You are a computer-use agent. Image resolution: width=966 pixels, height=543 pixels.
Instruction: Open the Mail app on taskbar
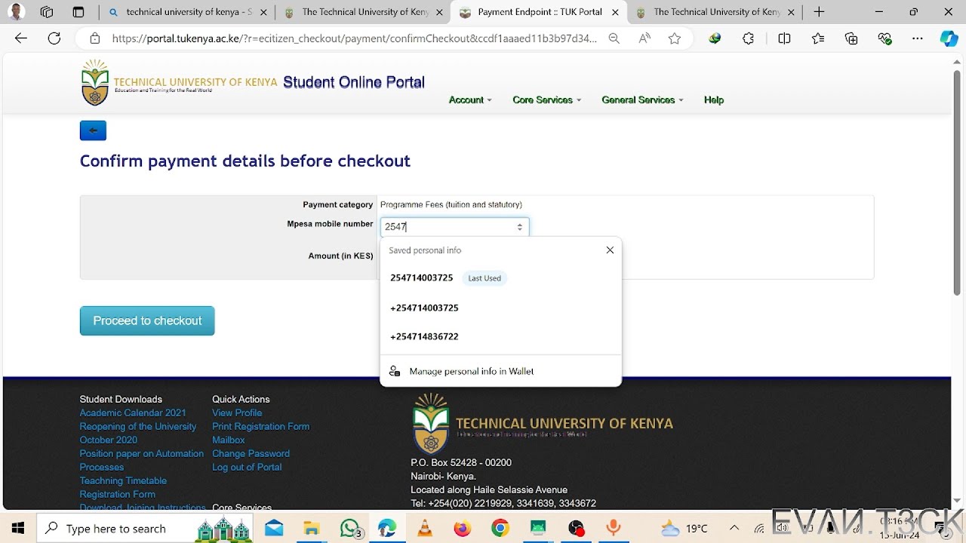274,529
